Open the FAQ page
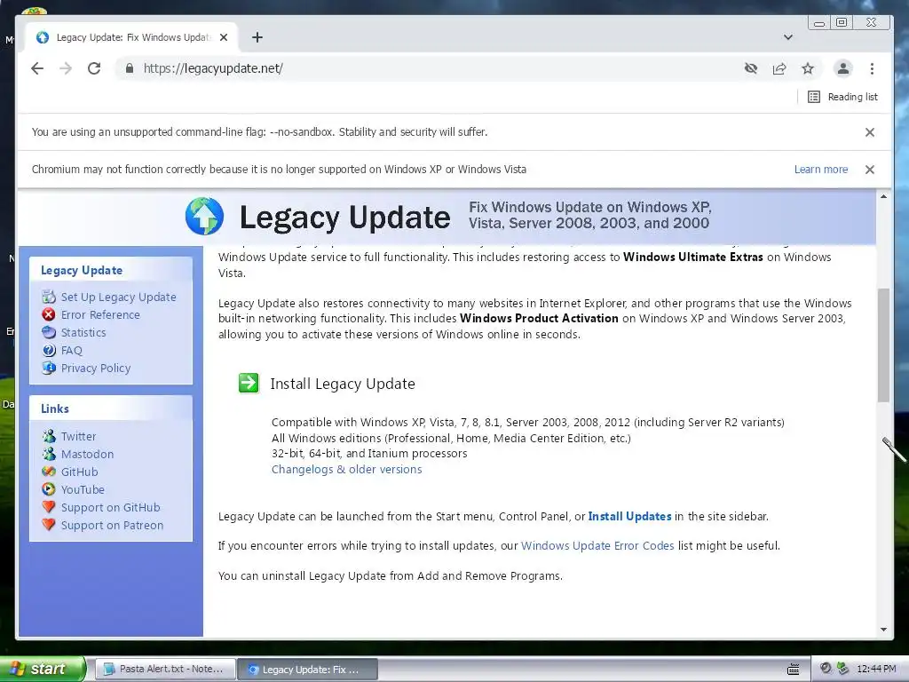Screen dimensions: 909x682 (71, 350)
